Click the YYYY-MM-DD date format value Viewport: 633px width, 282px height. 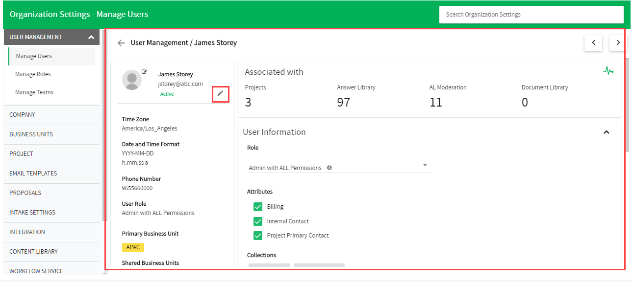[x=139, y=153]
